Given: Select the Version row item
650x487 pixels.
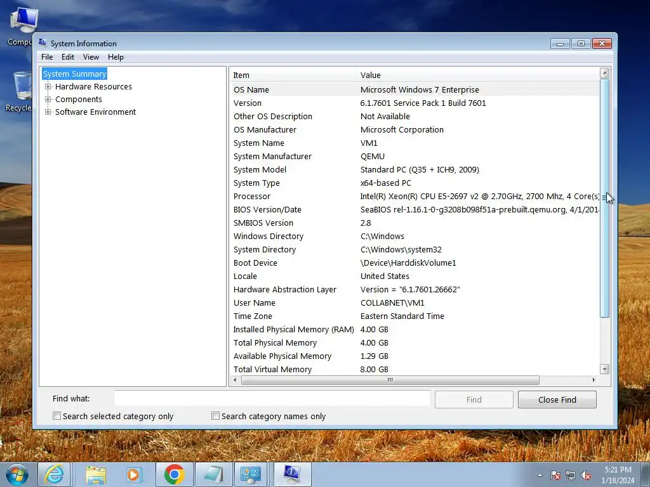Looking at the screenshot, I should tap(415, 103).
